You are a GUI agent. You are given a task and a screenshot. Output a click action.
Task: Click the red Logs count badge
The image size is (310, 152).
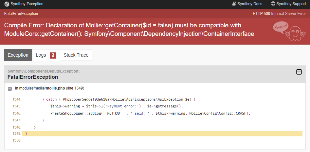[53, 55]
